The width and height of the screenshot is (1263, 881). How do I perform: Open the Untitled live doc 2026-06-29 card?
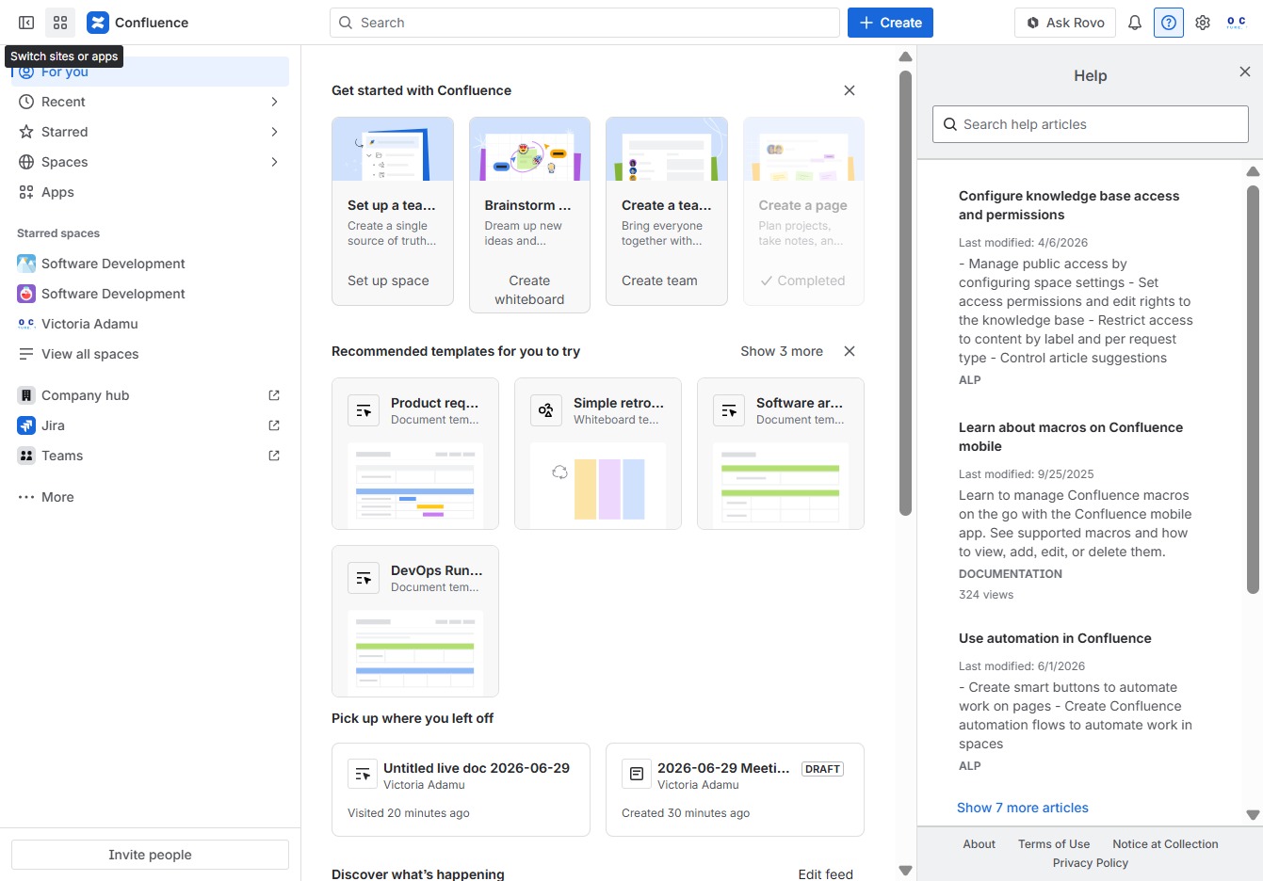point(461,790)
